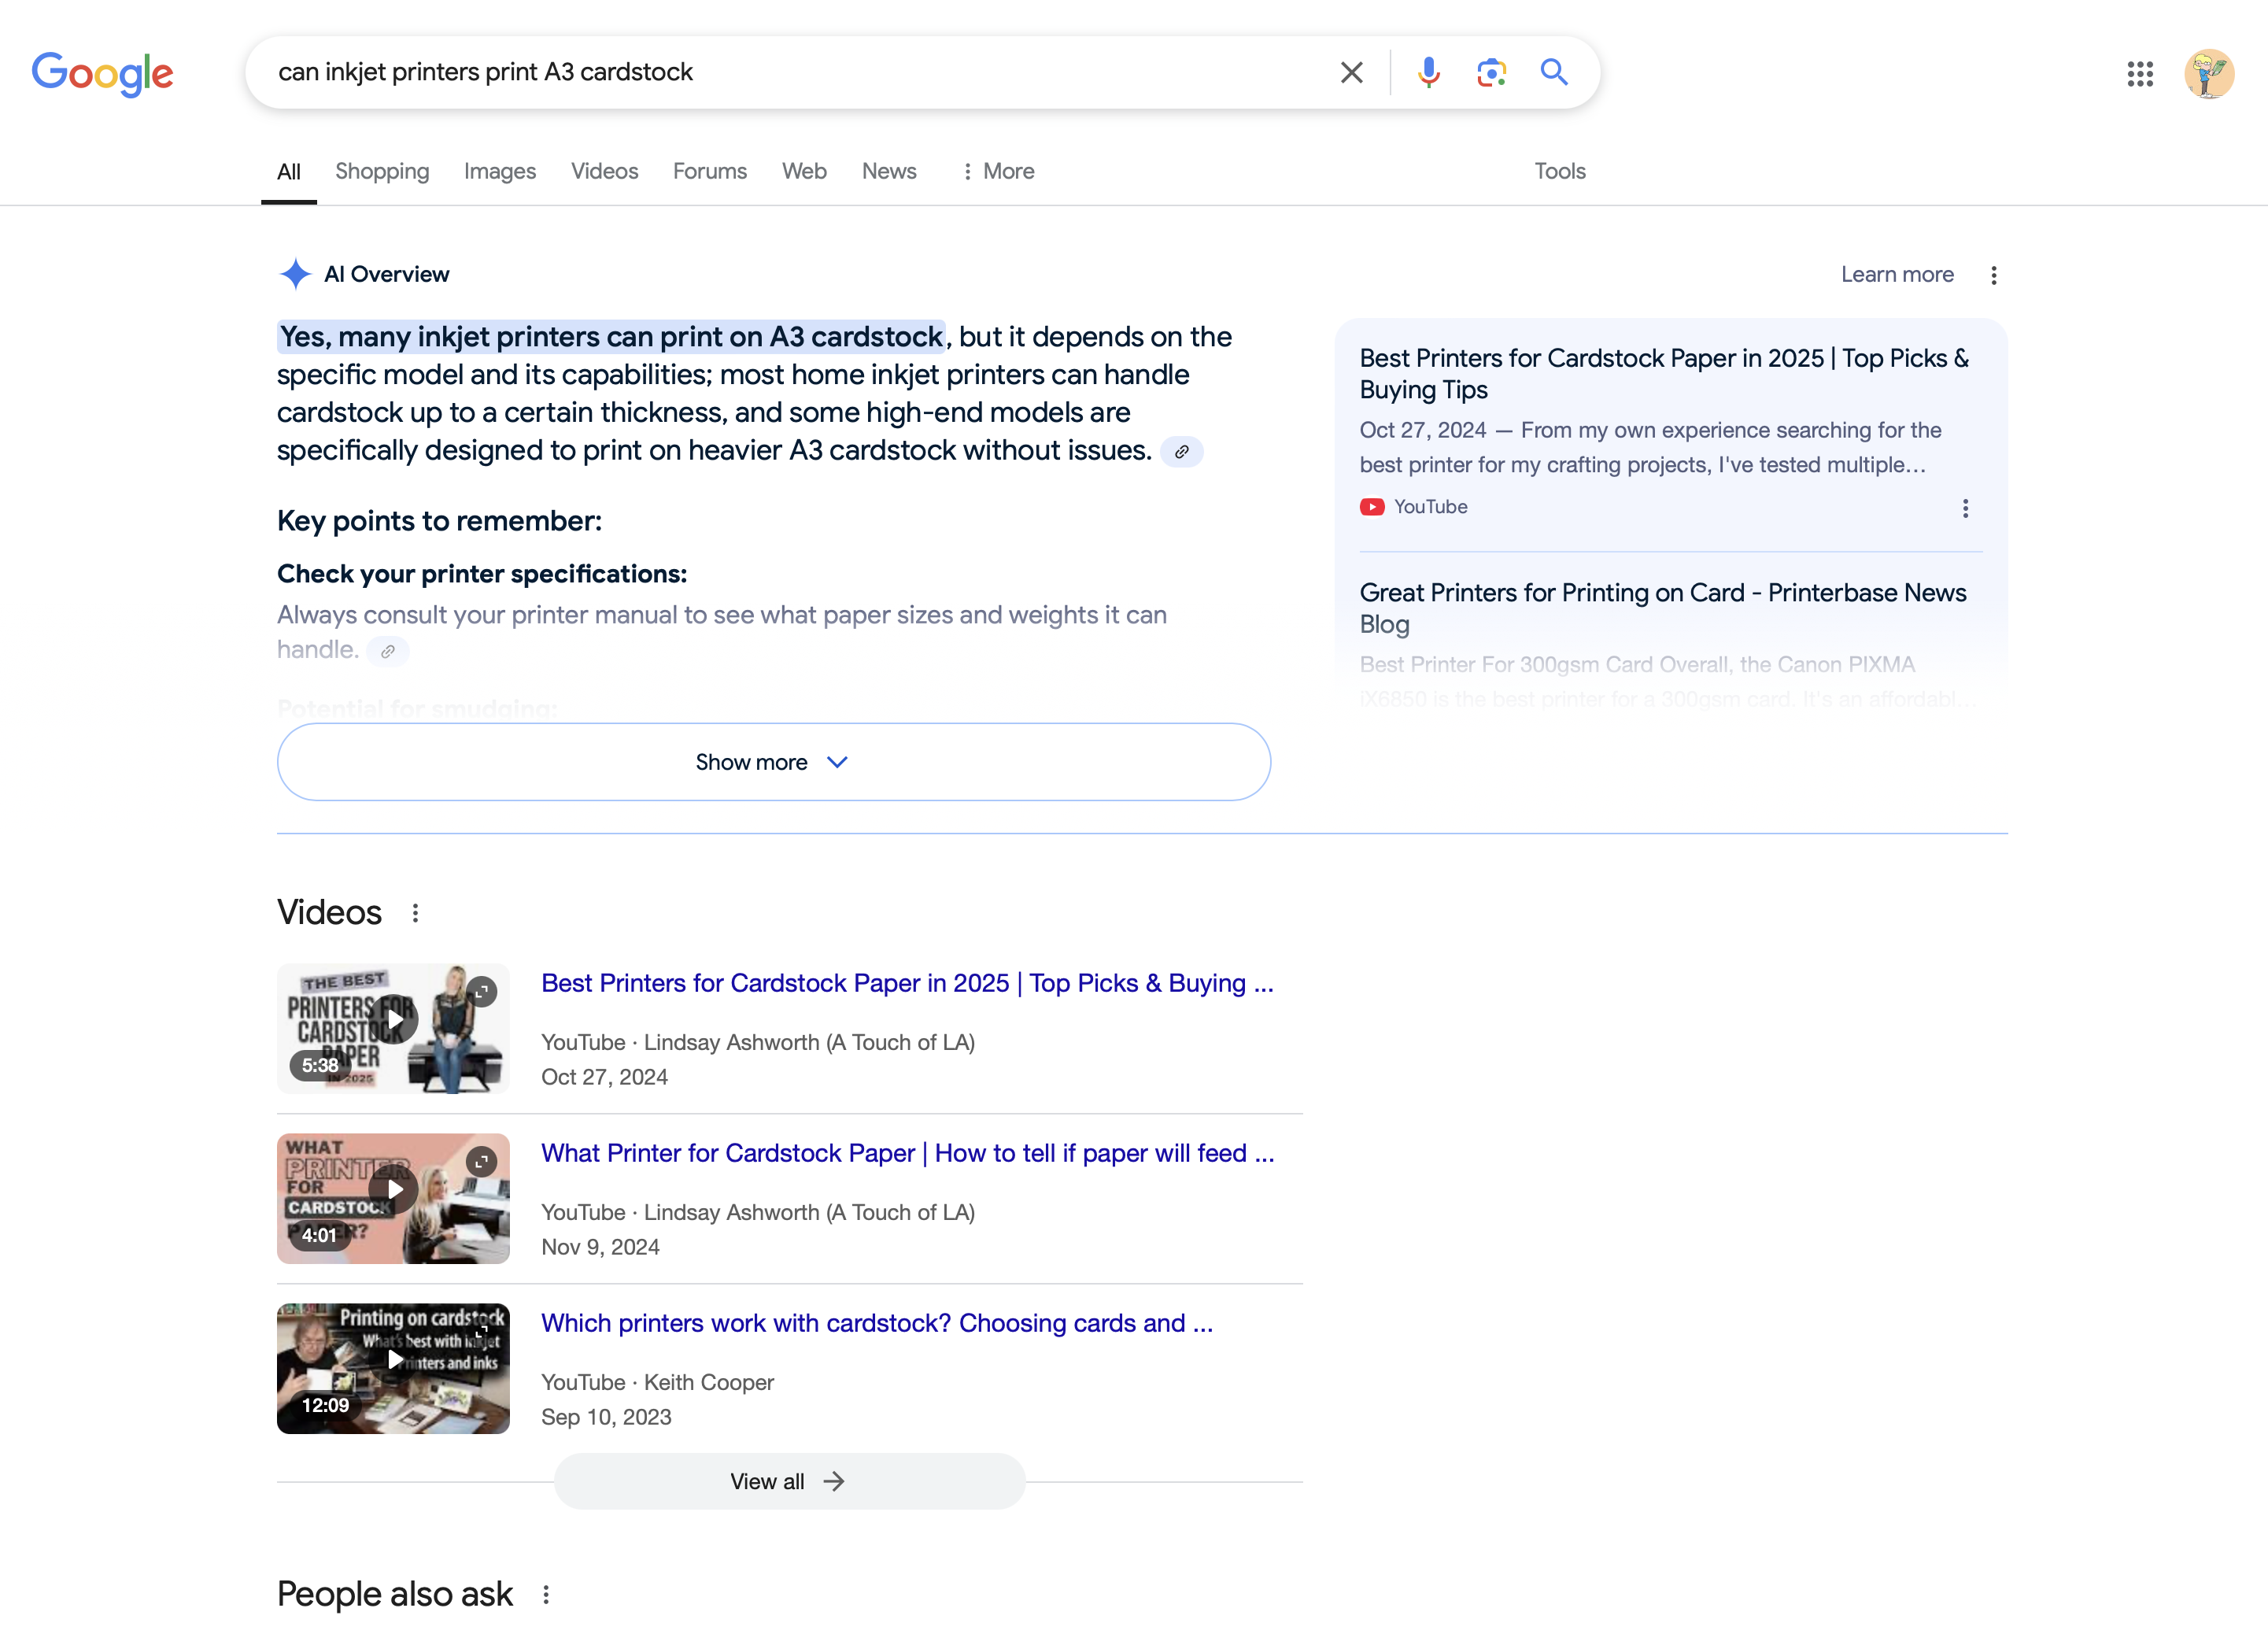Open AI Overview three-dot options menu
2268x1634 pixels.
click(x=1993, y=275)
